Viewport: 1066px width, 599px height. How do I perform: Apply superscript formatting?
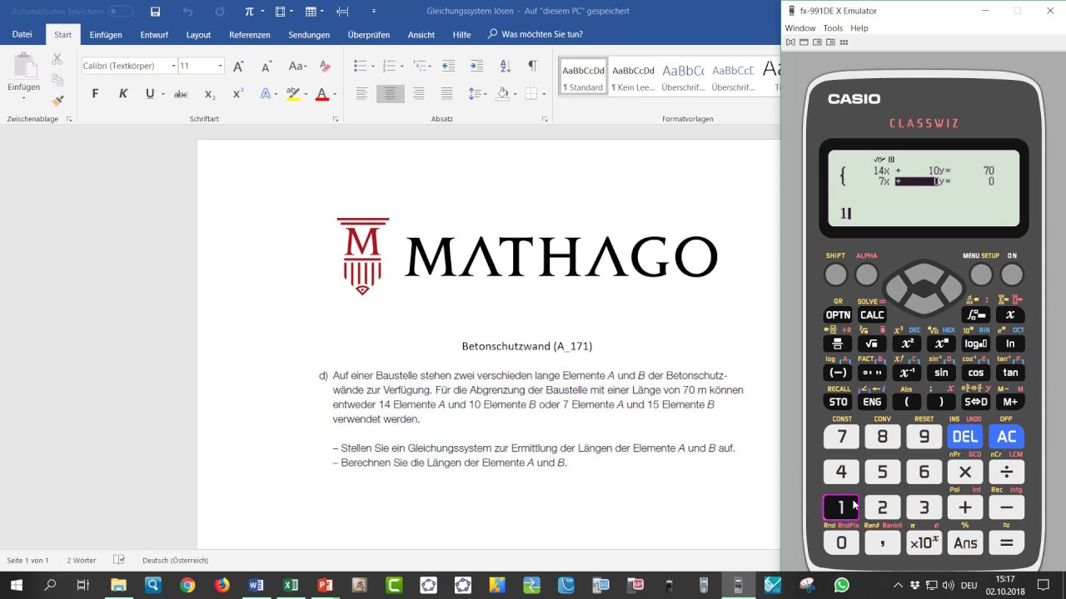(x=238, y=94)
